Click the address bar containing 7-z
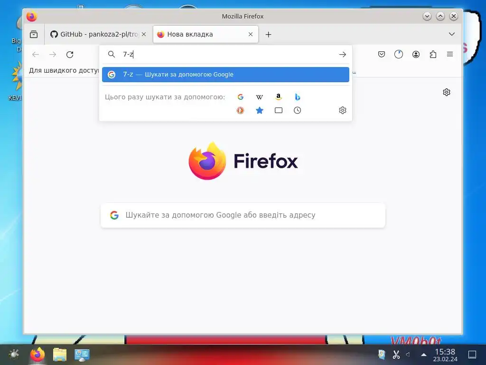The image size is (486, 365). point(226,54)
